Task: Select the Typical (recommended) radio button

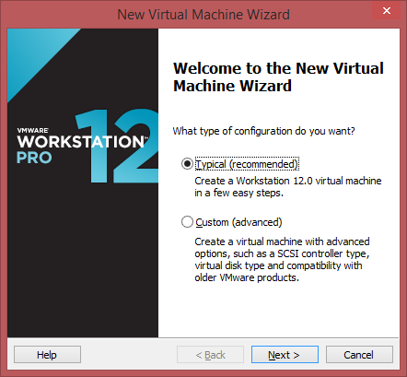Action: click(187, 164)
